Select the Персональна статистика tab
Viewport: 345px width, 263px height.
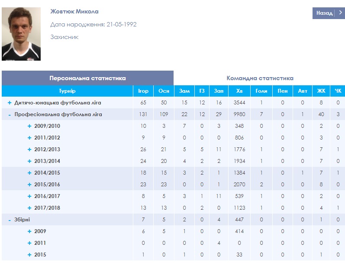[x=87, y=78]
